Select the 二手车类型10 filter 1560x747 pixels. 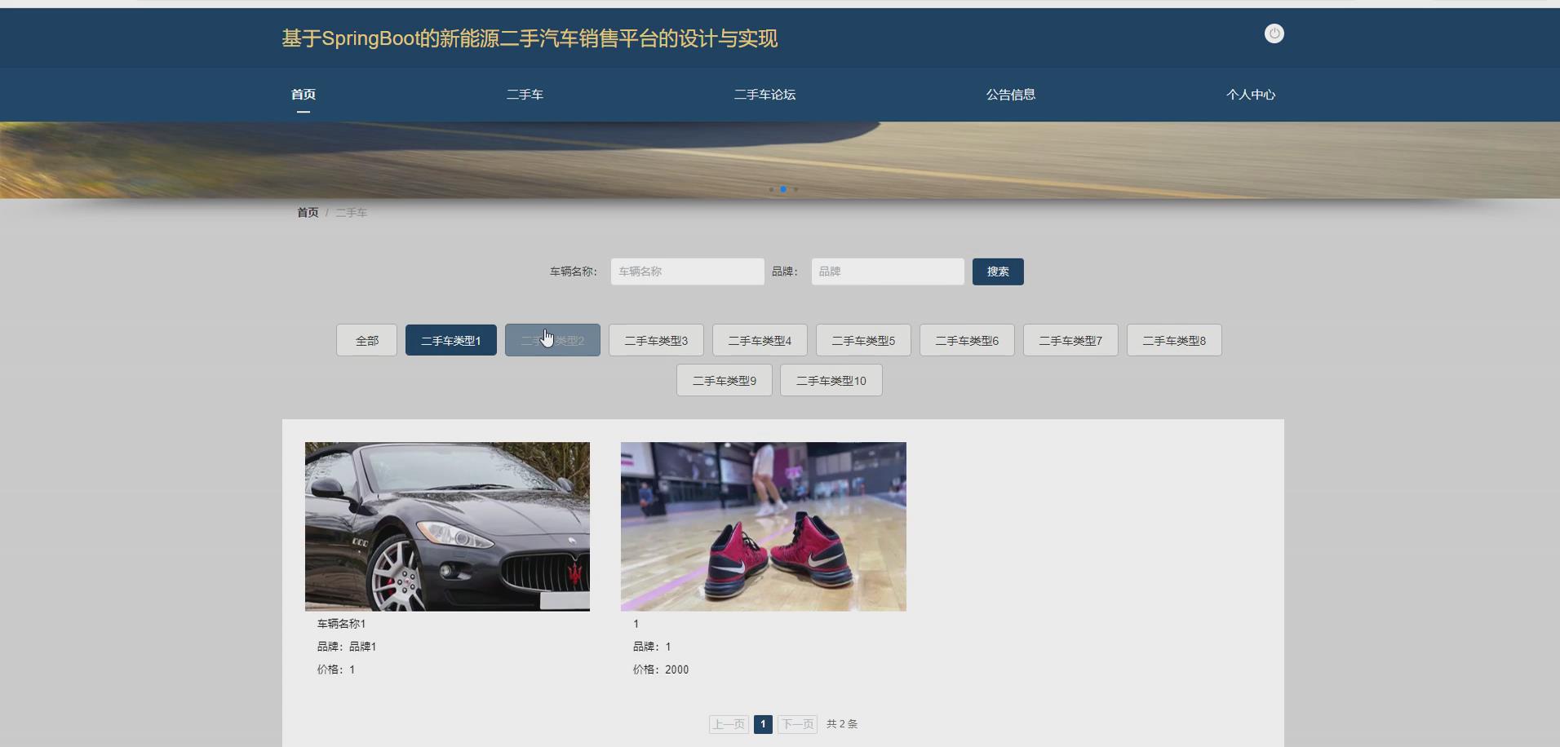pos(831,380)
